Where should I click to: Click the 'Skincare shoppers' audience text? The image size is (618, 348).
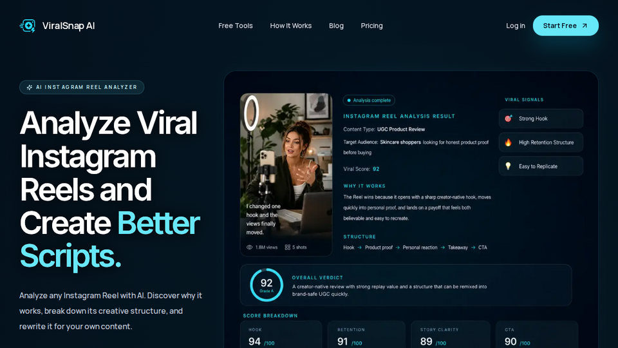400,142
